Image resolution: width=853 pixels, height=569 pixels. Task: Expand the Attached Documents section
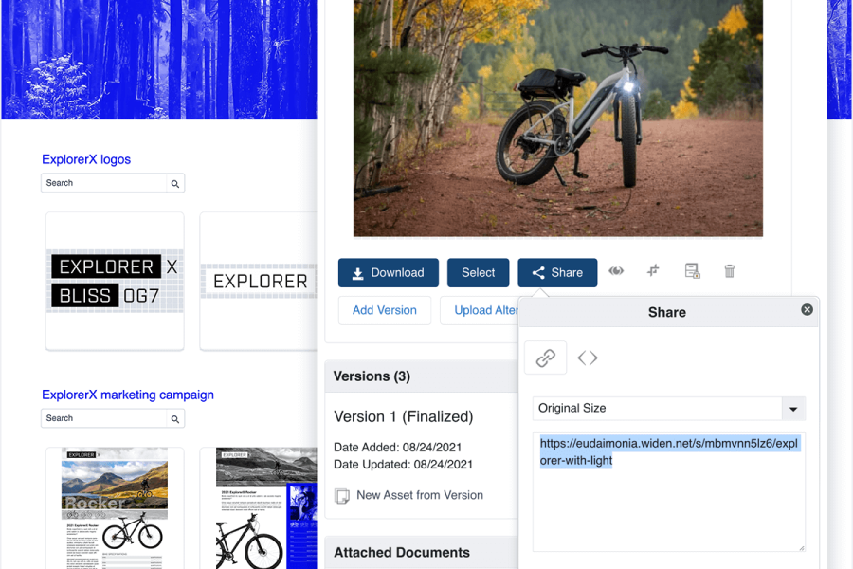click(401, 552)
